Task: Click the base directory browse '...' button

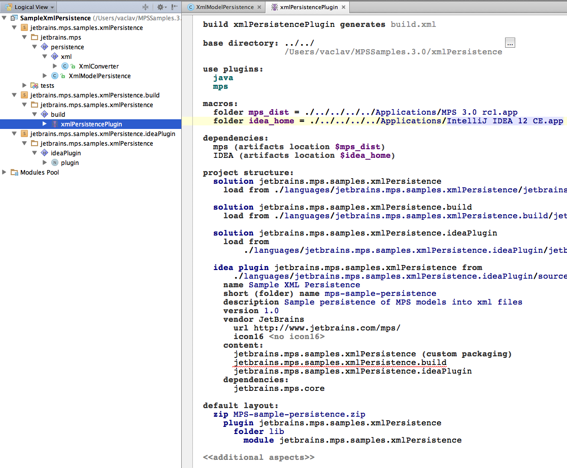Action: click(x=510, y=43)
